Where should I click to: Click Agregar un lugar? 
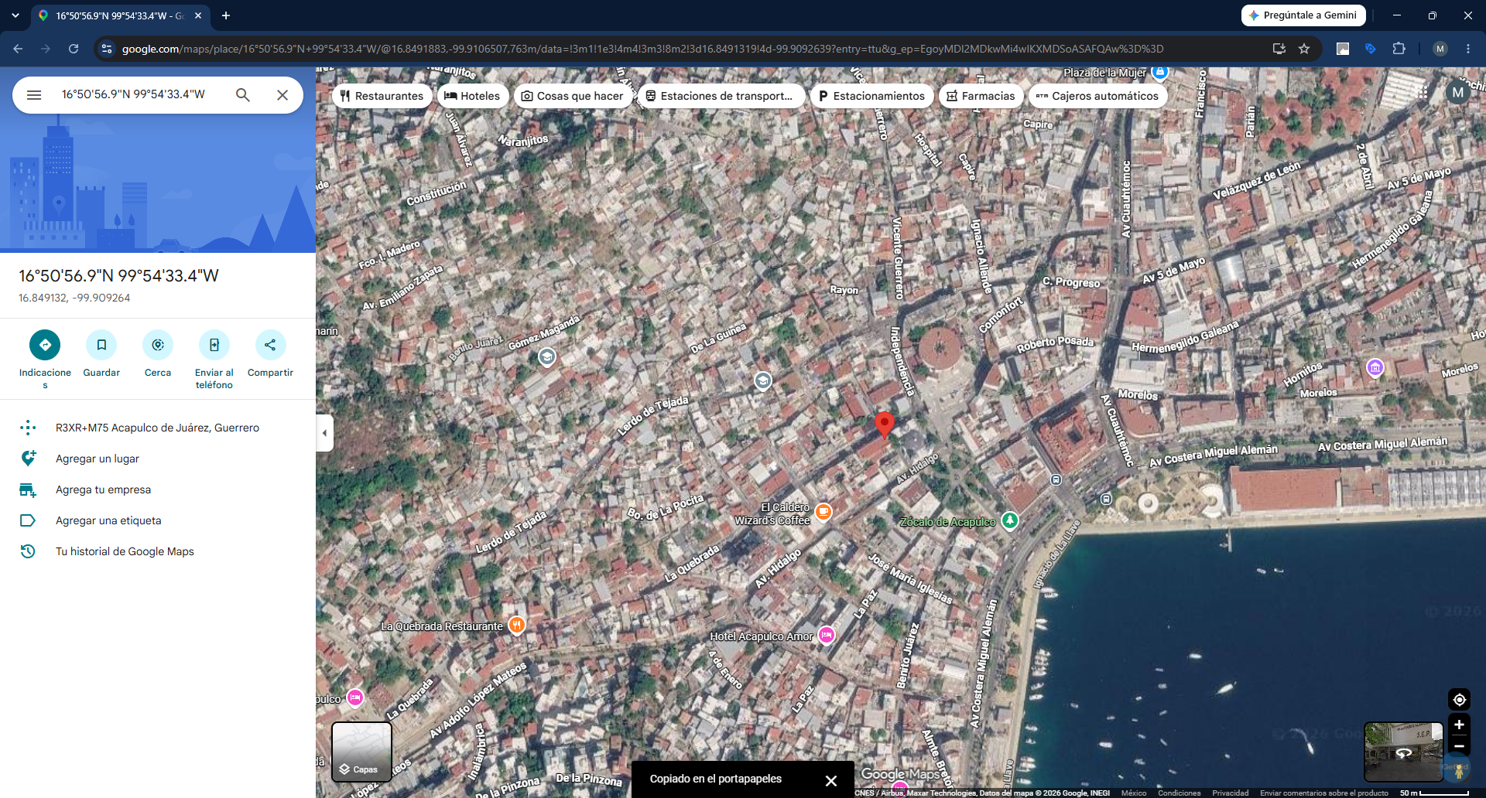click(x=158, y=459)
